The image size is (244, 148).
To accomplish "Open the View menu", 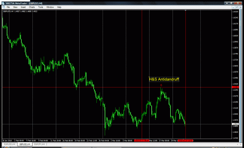I will click(x=15, y=7).
